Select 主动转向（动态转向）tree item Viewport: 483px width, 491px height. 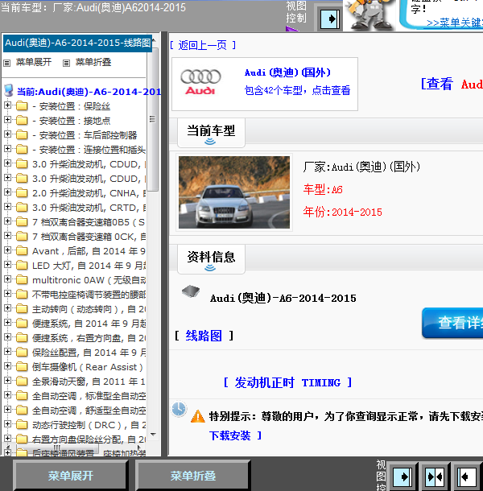coord(89,309)
